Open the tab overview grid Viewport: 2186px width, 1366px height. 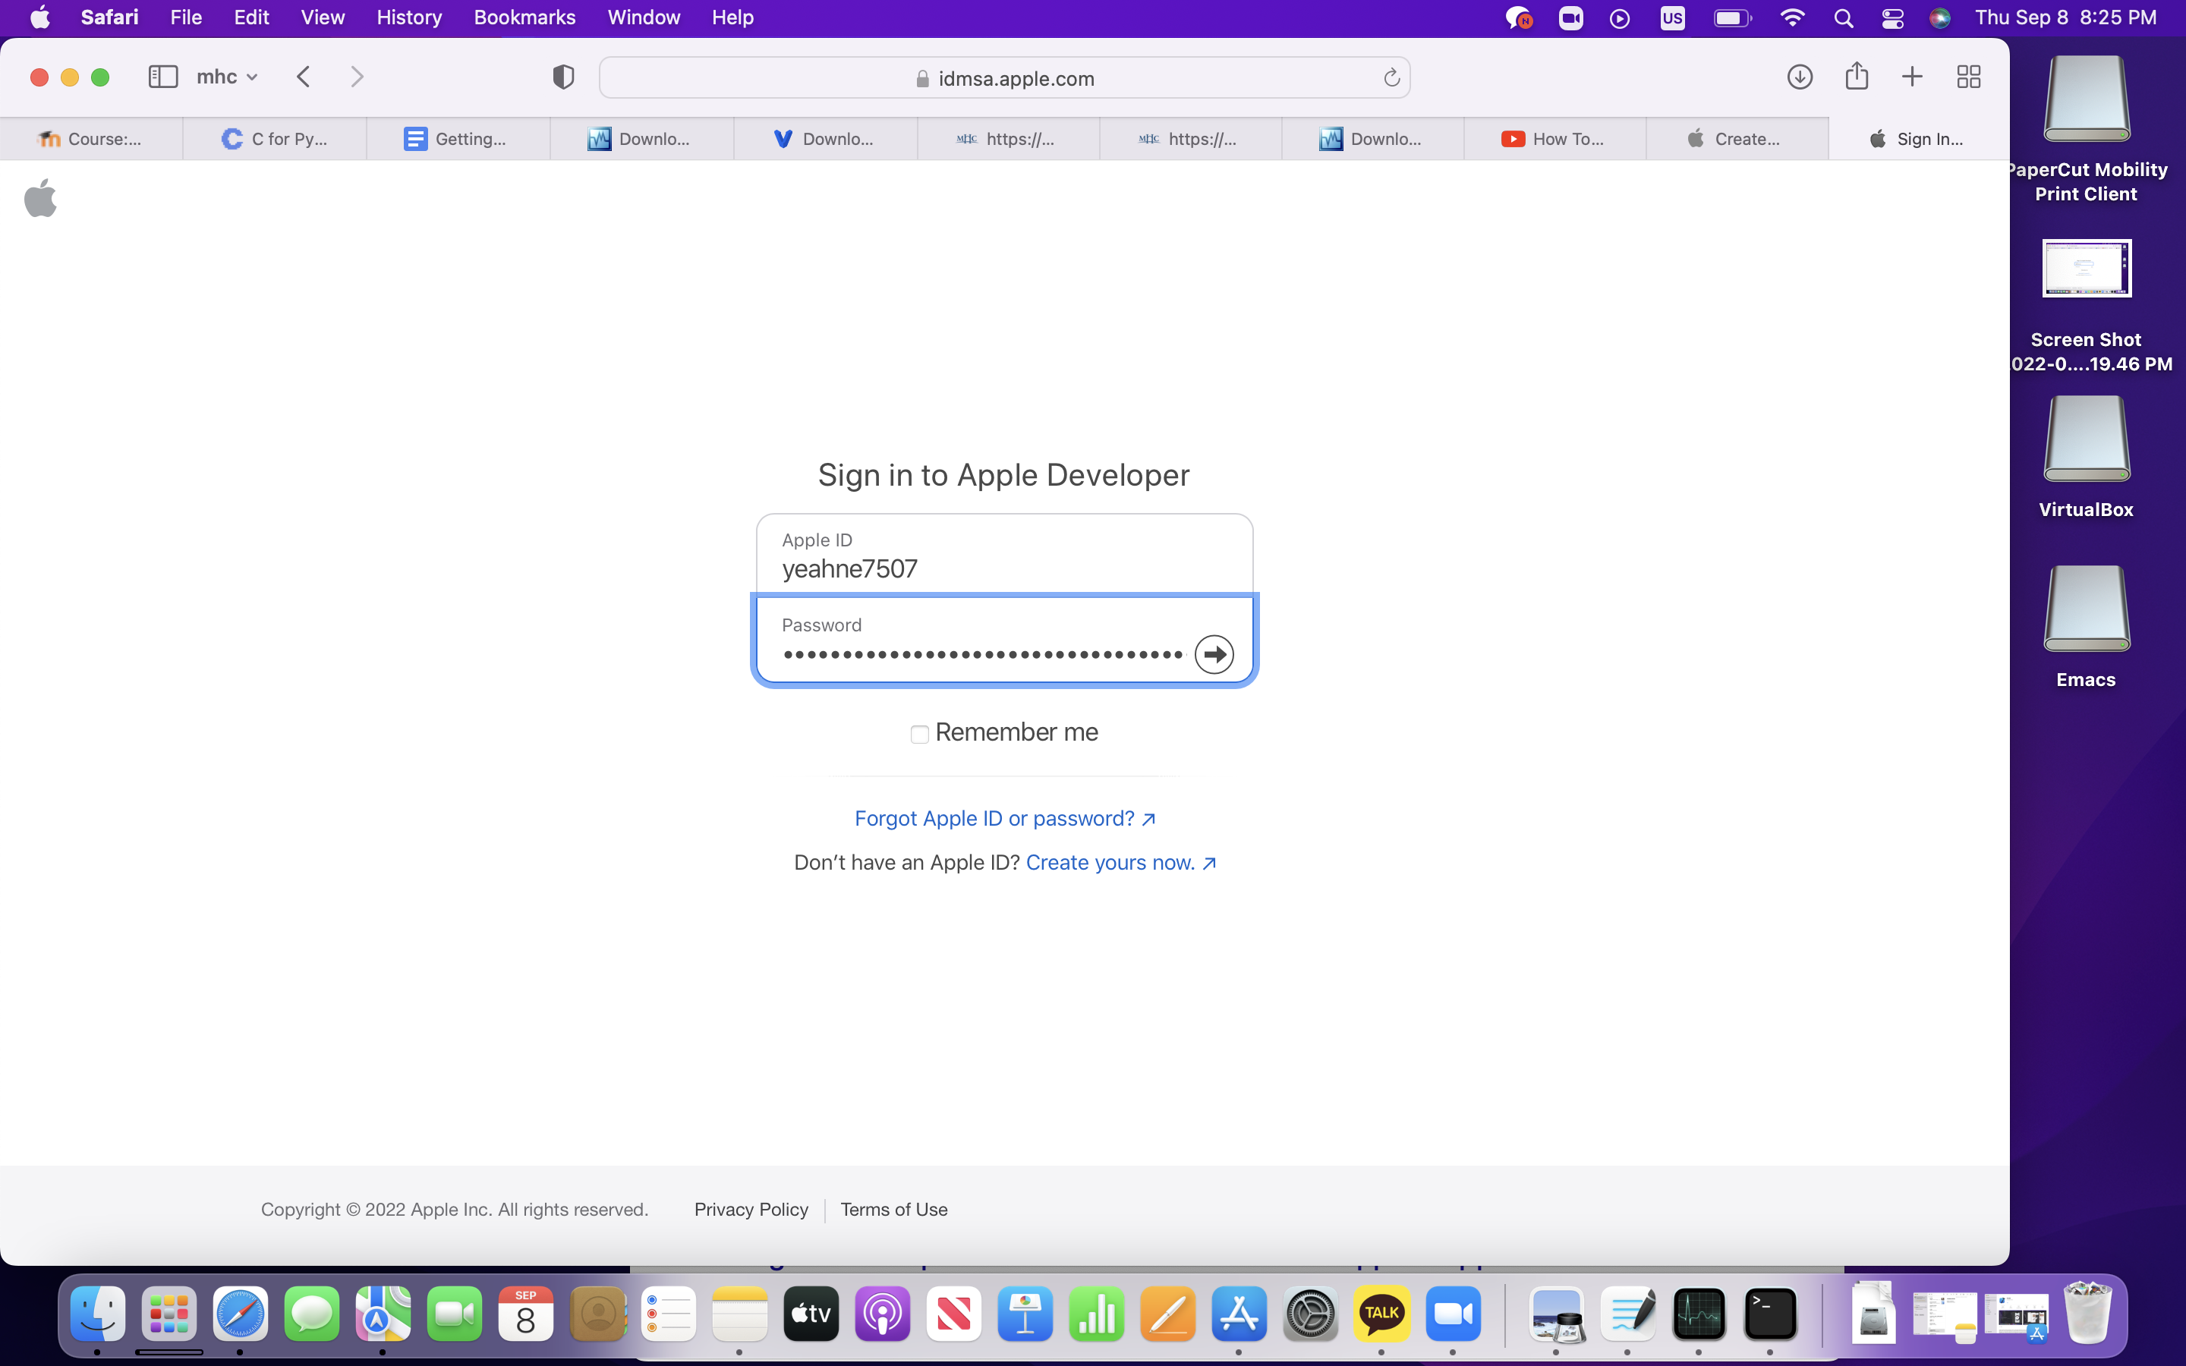[1968, 77]
